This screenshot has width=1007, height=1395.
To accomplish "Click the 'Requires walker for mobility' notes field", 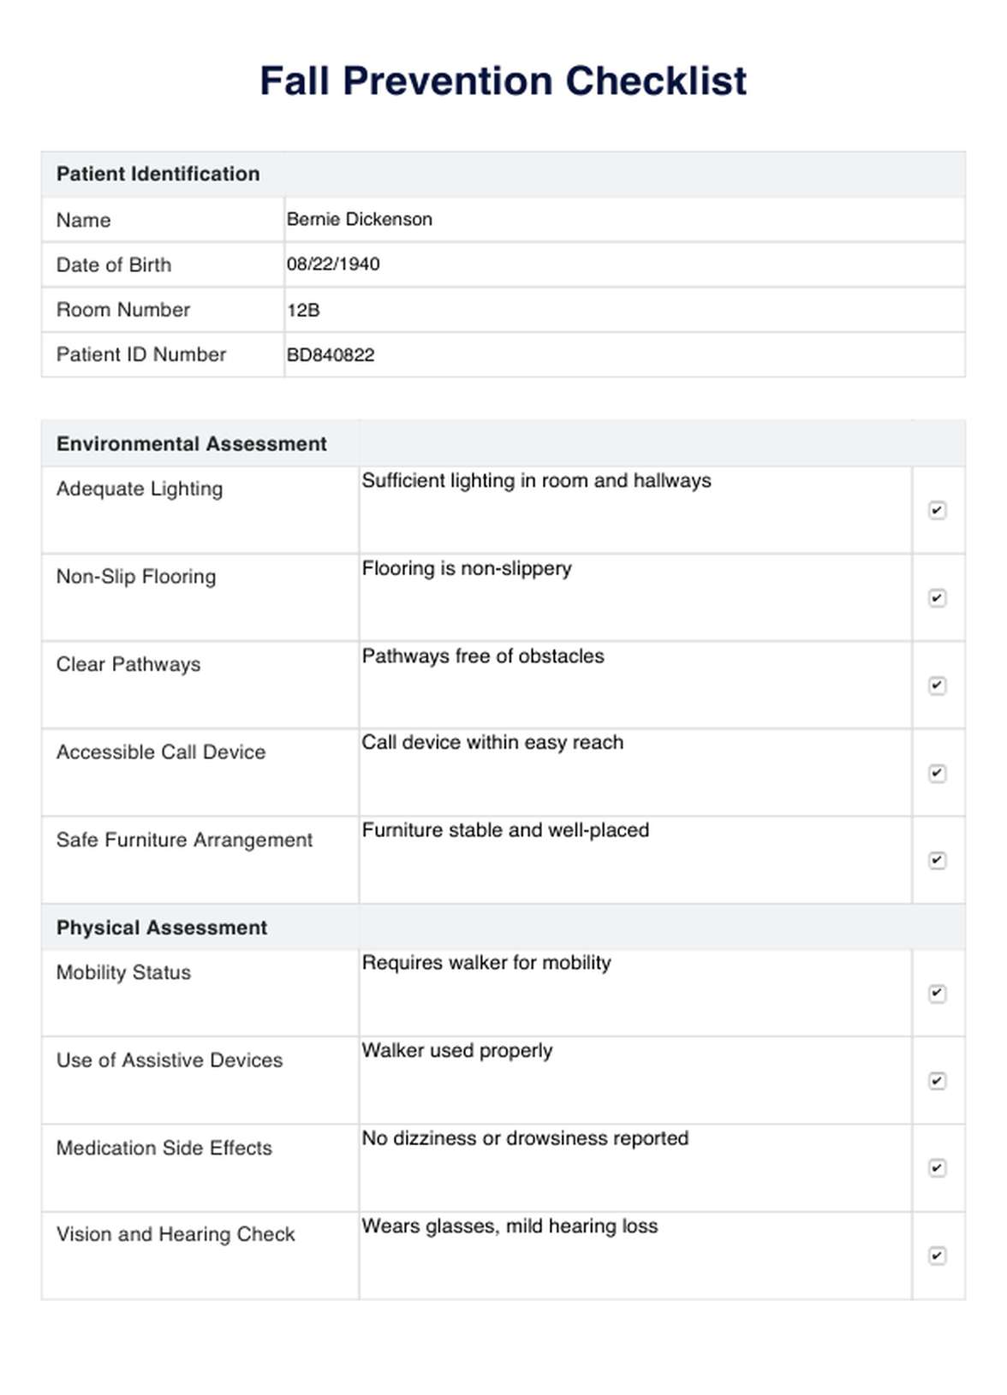I will click(635, 992).
